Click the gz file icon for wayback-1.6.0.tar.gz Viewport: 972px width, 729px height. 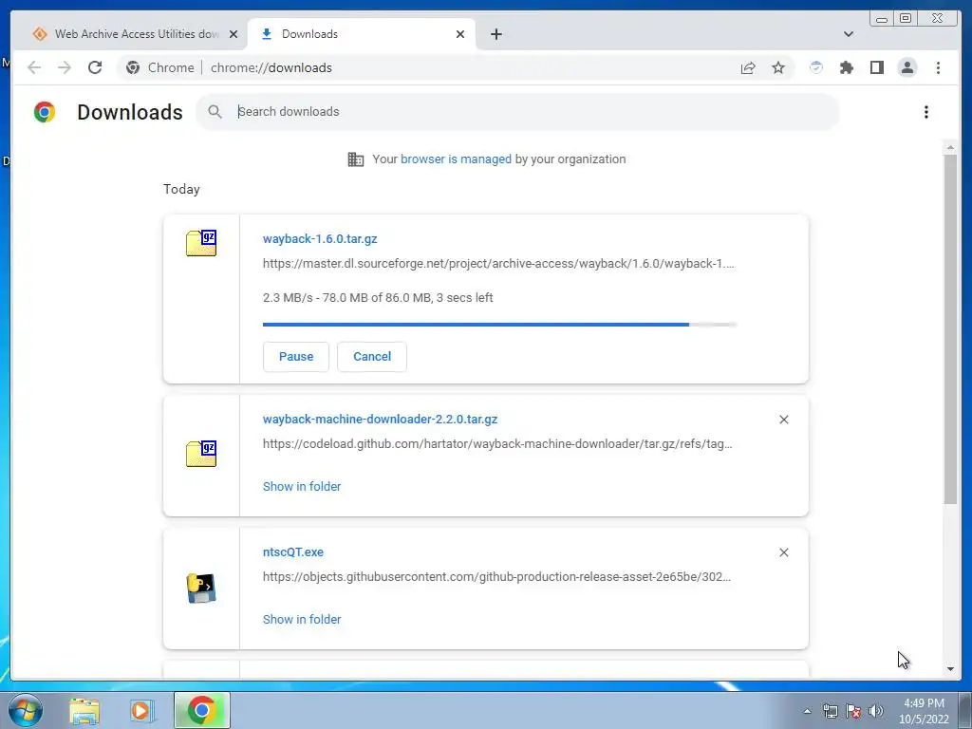coord(201,242)
